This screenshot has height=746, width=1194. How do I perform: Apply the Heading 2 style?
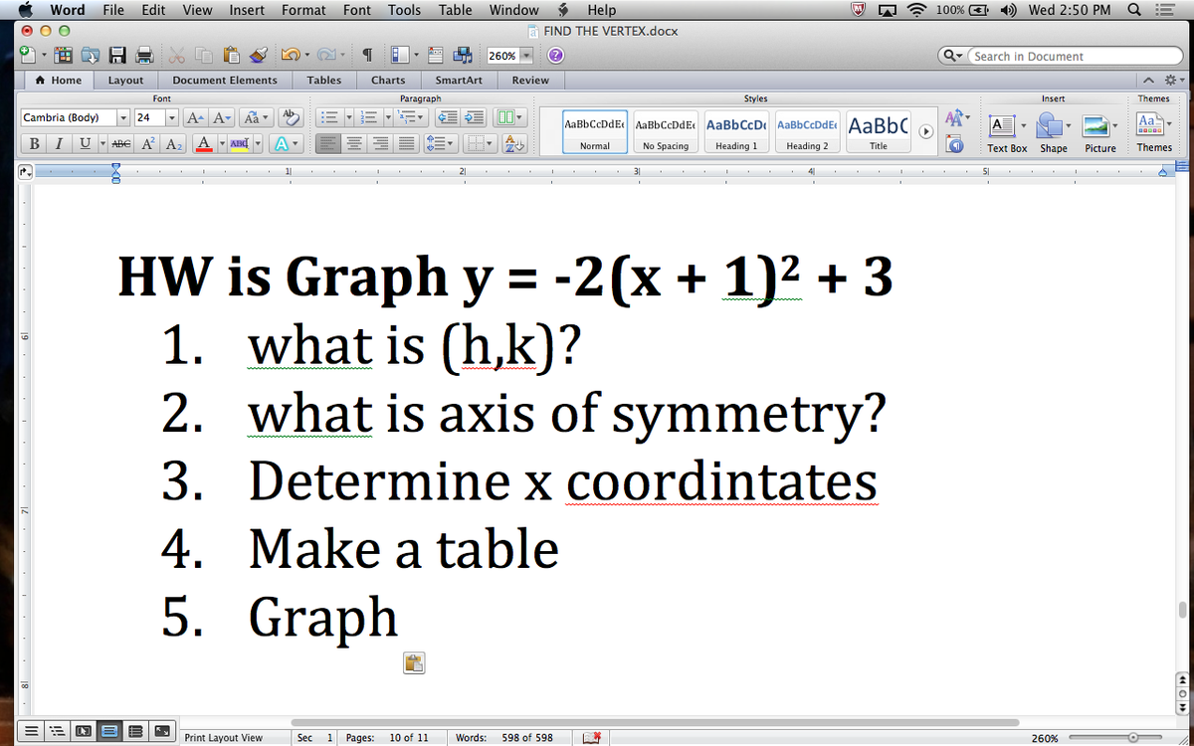(x=807, y=132)
